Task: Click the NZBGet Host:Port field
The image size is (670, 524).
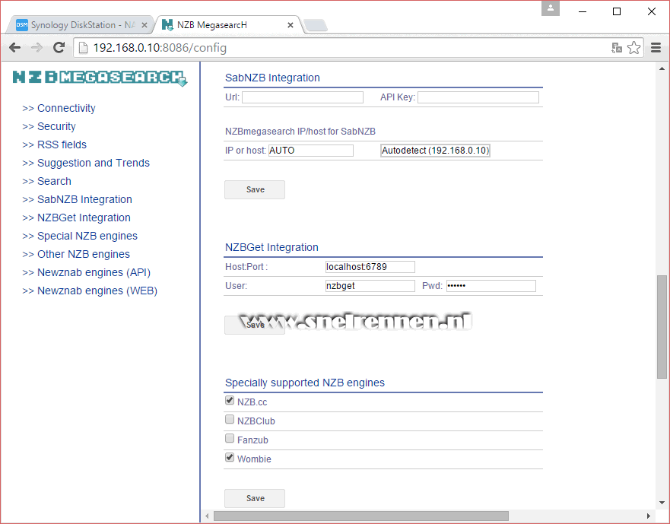Action: click(x=370, y=267)
